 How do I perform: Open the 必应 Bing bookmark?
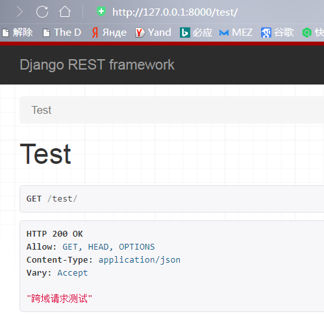pyautogui.click(x=196, y=33)
